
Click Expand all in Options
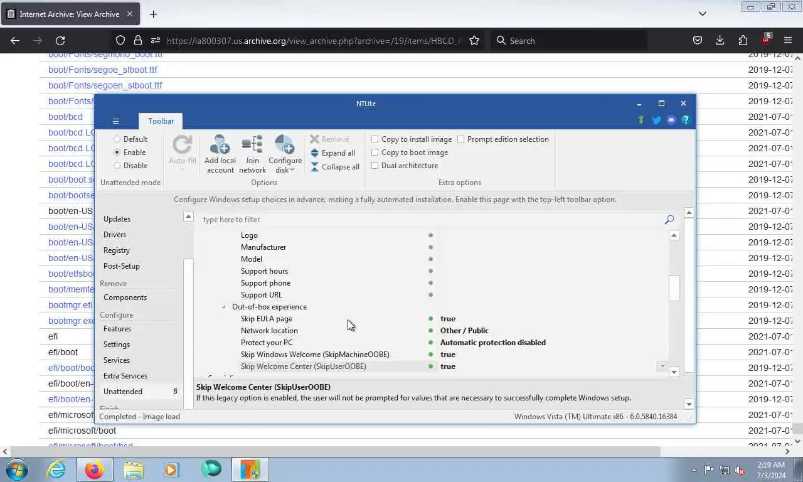click(332, 153)
